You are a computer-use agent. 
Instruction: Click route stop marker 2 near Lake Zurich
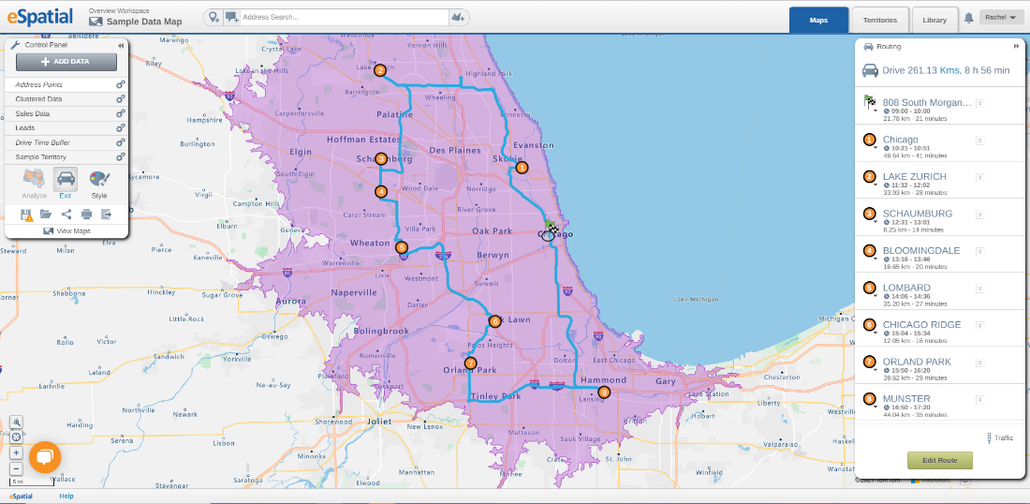(x=379, y=70)
